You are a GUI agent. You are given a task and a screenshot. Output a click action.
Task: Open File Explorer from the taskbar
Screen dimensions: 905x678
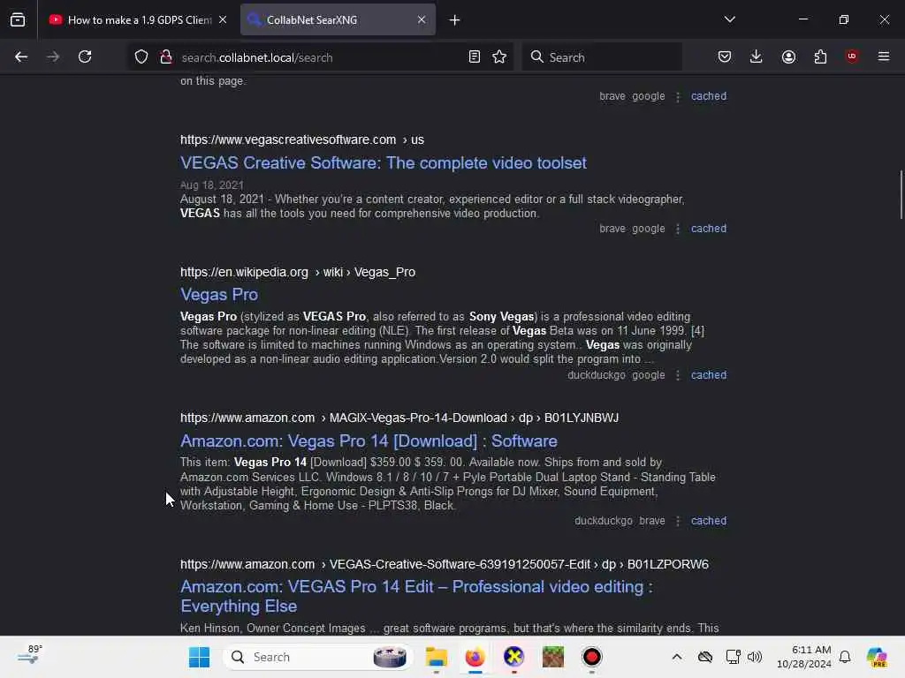pyautogui.click(x=437, y=657)
